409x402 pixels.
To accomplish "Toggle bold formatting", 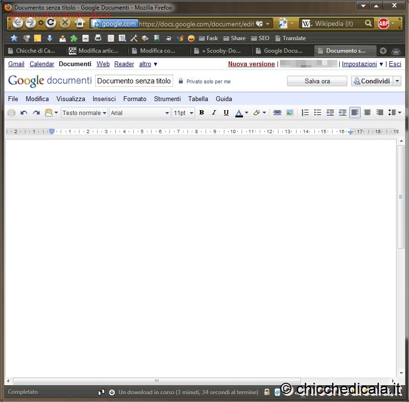I will 201,113.
